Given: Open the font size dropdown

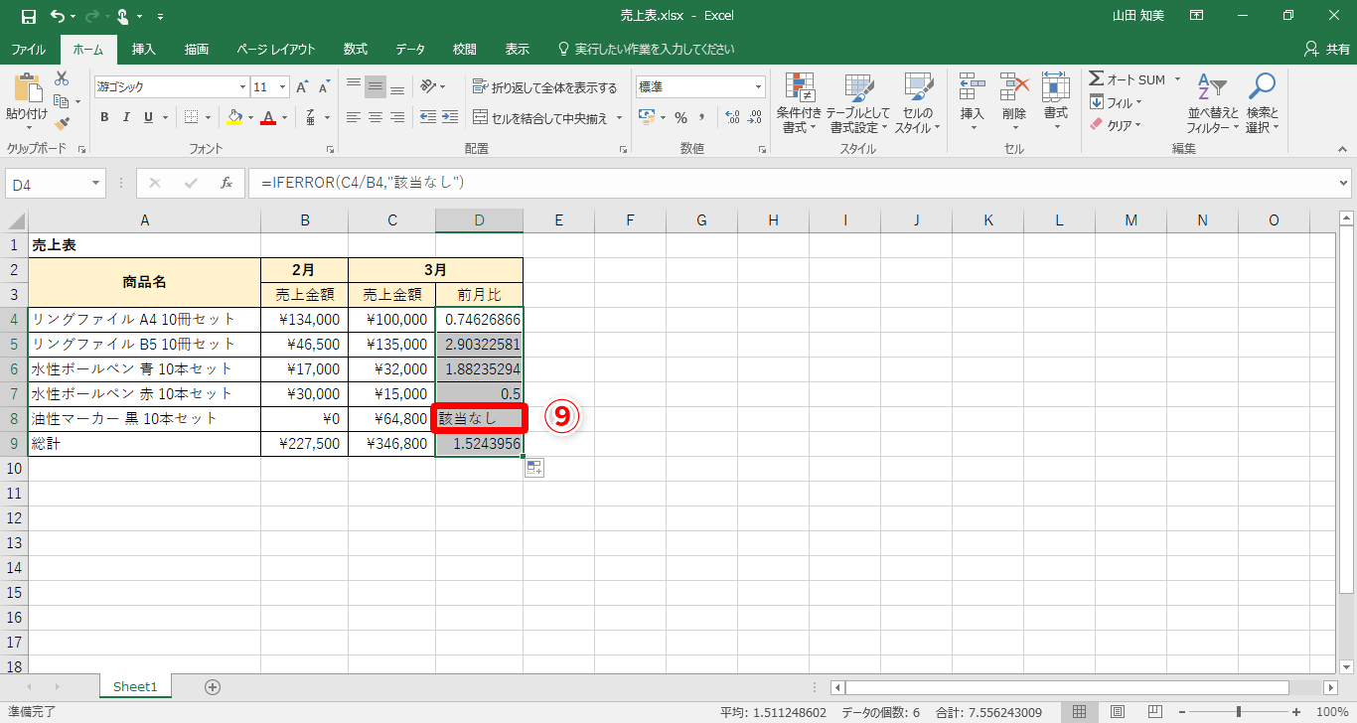Looking at the screenshot, I should (x=283, y=87).
